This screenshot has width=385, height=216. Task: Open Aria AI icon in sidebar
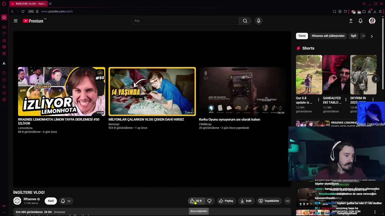click(4, 63)
